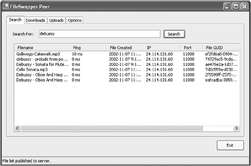The height and width of the screenshot is (166, 251).
Task: Switch to the Downloads tab
Action: [35, 20]
